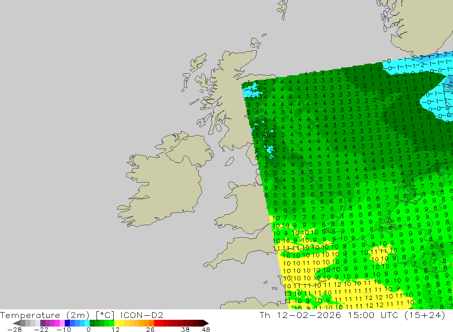The height and width of the screenshot is (332, 453).
Task: Click the "38" legend label
Action: pyautogui.click(x=185, y=330)
